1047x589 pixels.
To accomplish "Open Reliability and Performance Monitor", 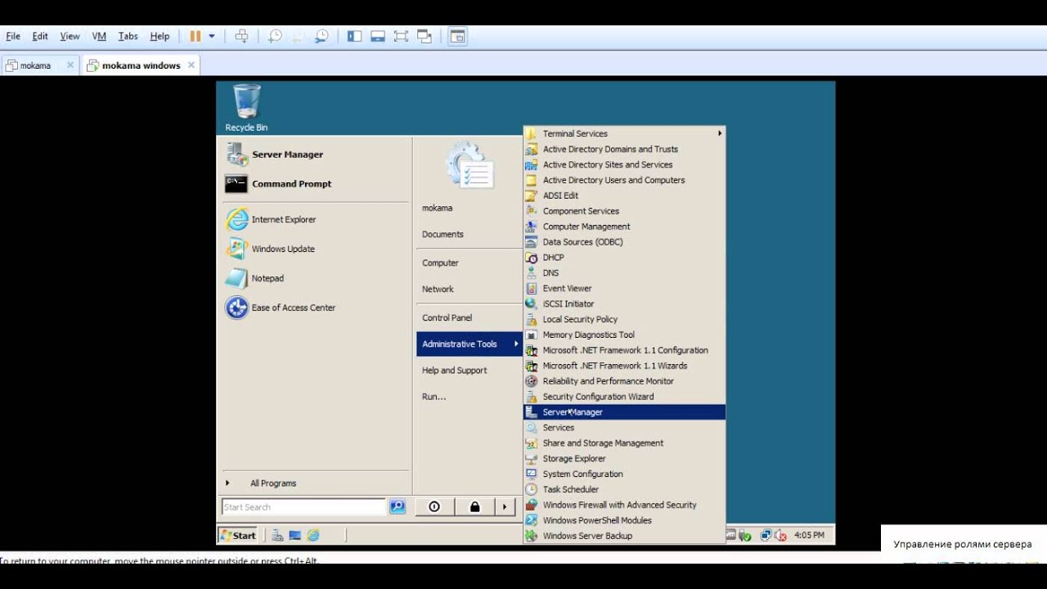I will click(624, 381).
